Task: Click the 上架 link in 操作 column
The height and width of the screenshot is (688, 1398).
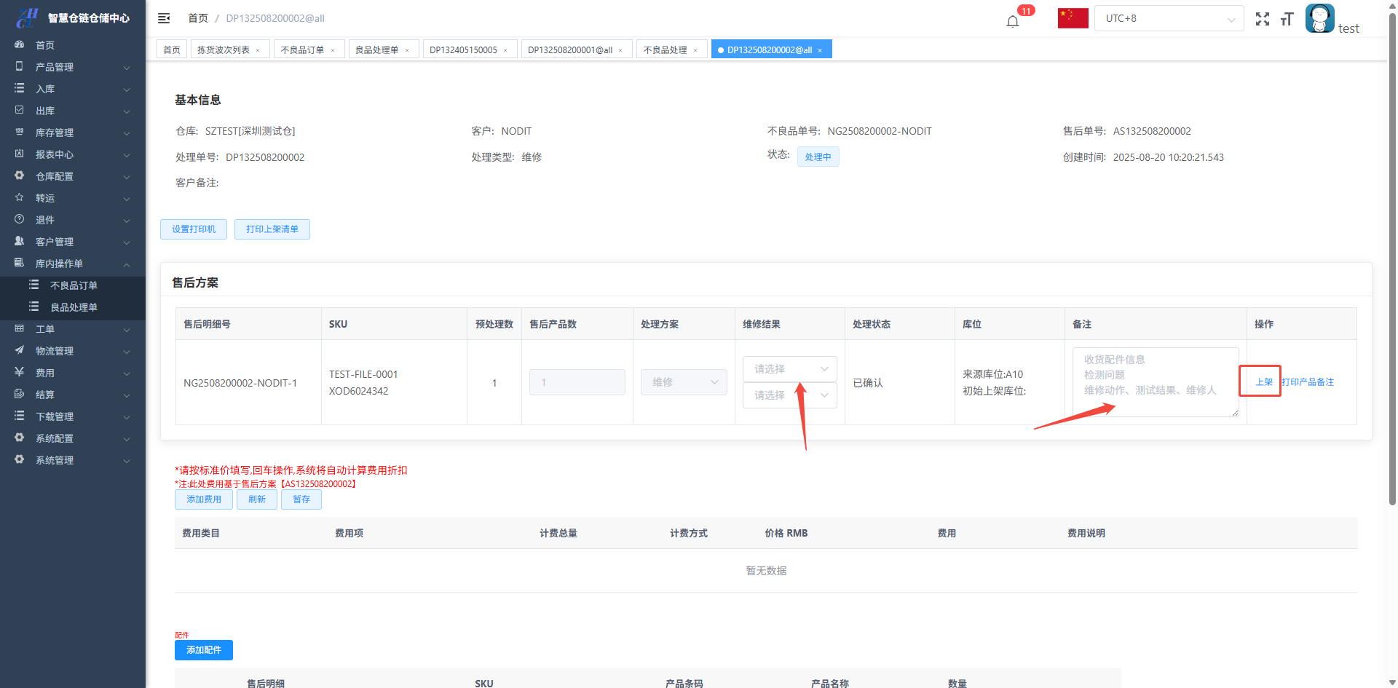Action: pos(1263,382)
